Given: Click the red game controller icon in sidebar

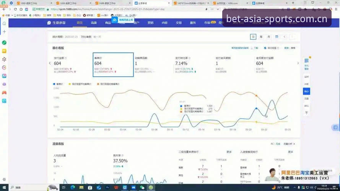Looking at the screenshot, I should 4,92.
